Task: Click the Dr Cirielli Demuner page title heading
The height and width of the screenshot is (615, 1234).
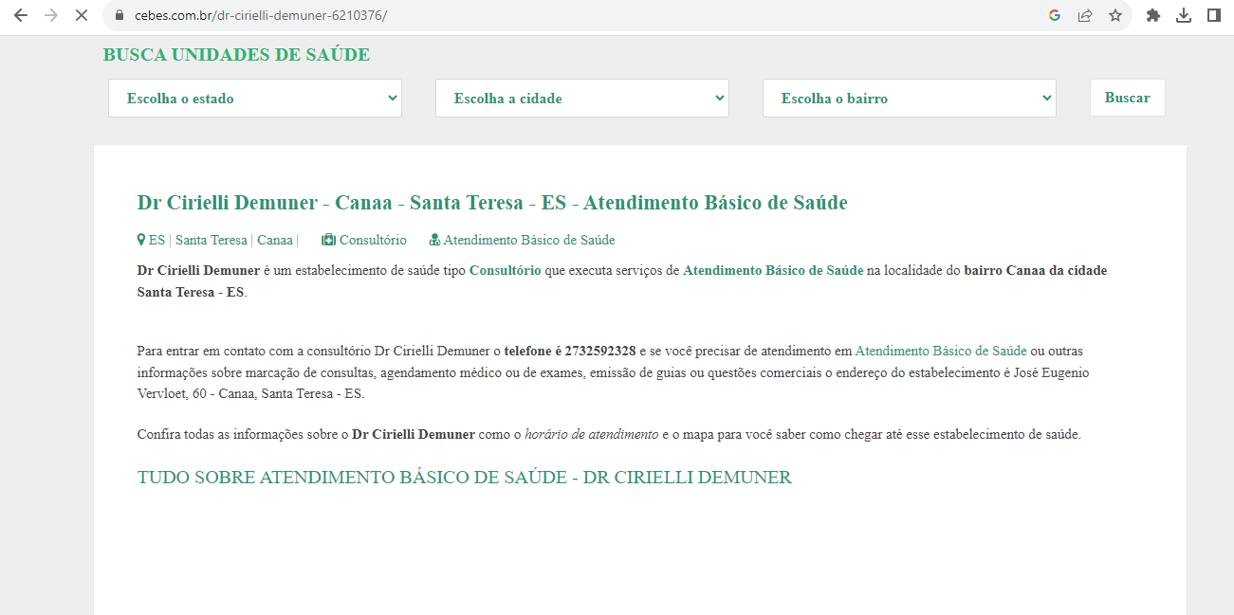Action: [x=492, y=203]
